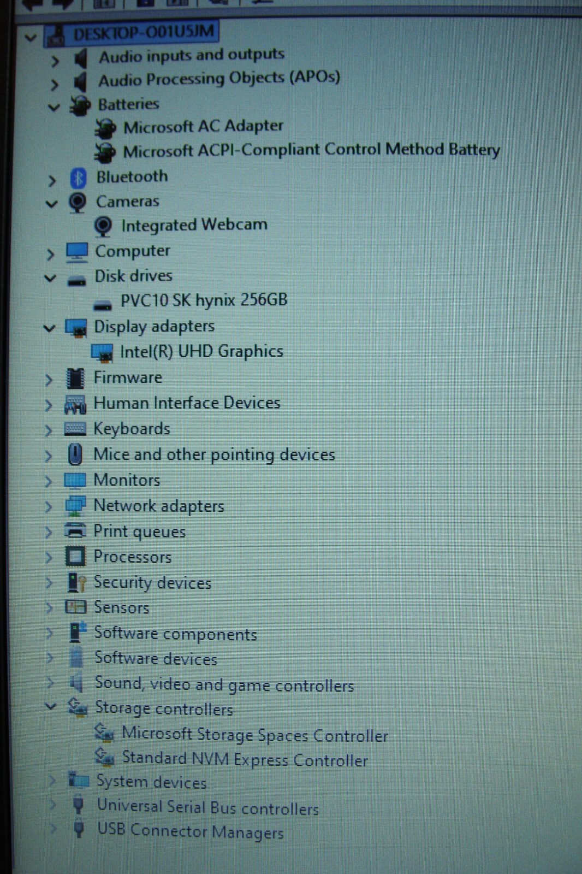Click the PVC10 SK hynix drive icon
The width and height of the screenshot is (582, 874).
click(x=102, y=304)
